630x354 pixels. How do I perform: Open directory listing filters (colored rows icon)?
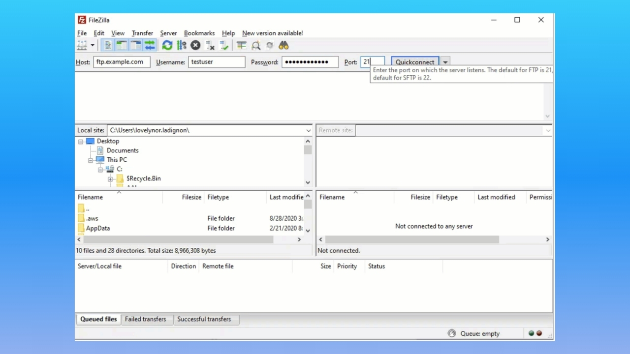click(x=241, y=45)
